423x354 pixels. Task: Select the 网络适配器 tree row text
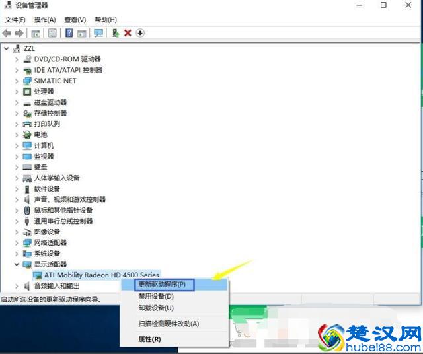pos(50,242)
